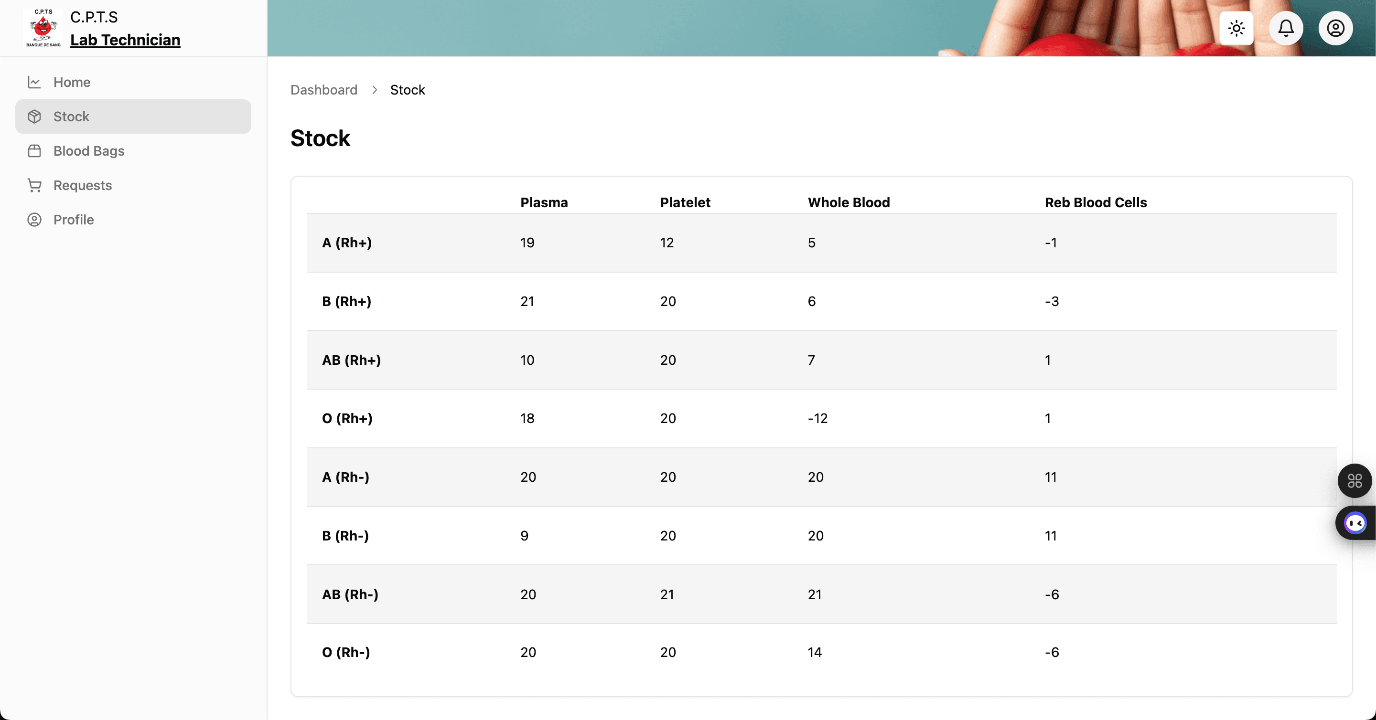Viewport: 1376px width, 720px height.
Task: Click the Dashboard breadcrumb link
Action: coord(324,90)
